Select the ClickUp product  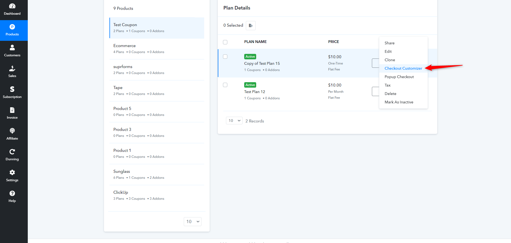click(x=157, y=195)
